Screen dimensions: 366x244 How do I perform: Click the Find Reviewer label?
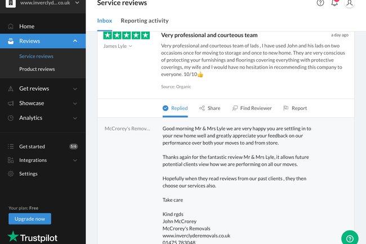[256, 108]
